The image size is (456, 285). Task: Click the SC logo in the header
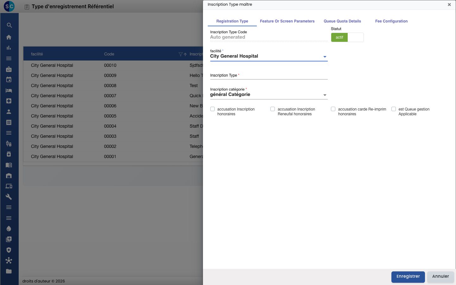click(x=9, y=6)
